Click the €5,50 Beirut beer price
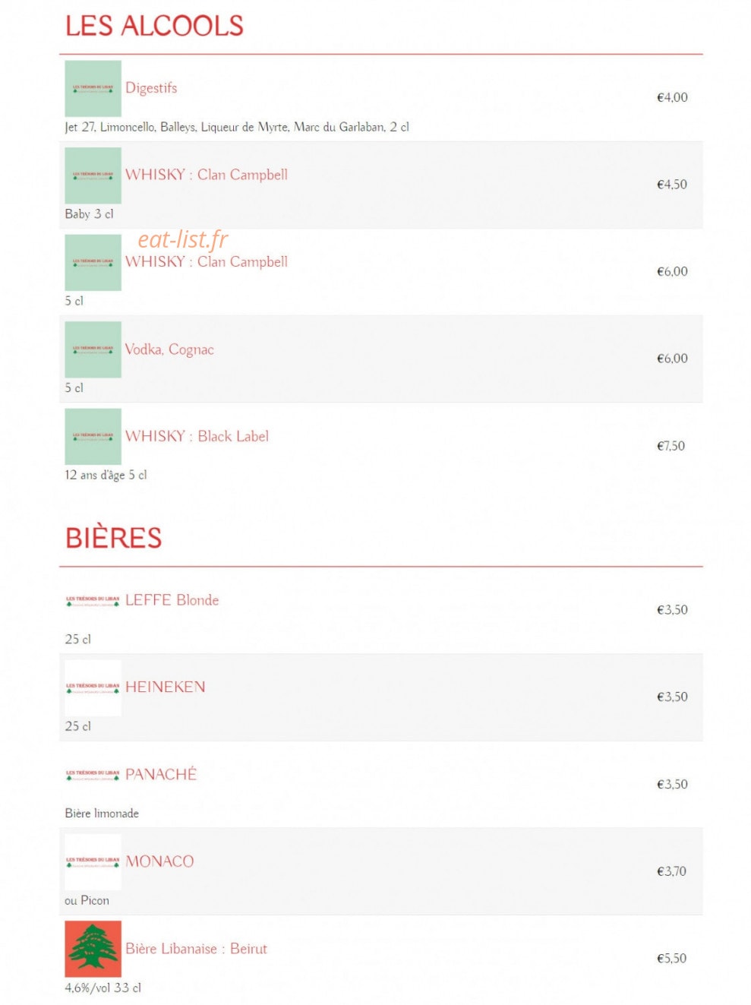Viewport: 751px width, 1005px height. click(x=671, y=959)
